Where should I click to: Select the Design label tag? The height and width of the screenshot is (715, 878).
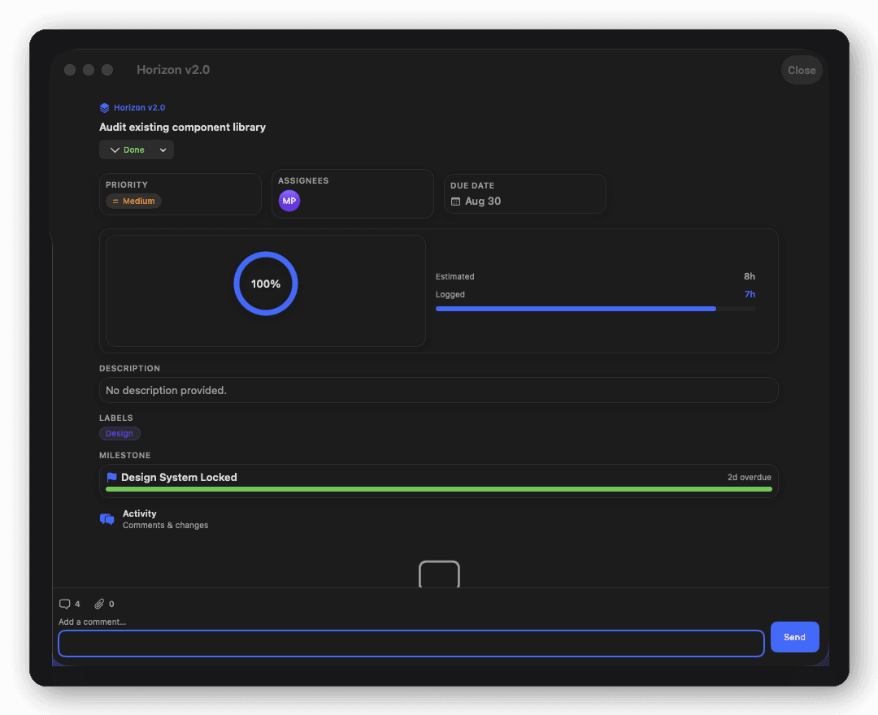click(x=120, y=434)
